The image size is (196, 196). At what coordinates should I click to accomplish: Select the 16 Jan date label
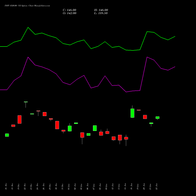click(x=131, y=187)
